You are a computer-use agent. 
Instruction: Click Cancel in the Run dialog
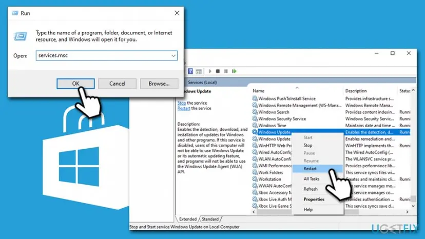click(117, 84)
